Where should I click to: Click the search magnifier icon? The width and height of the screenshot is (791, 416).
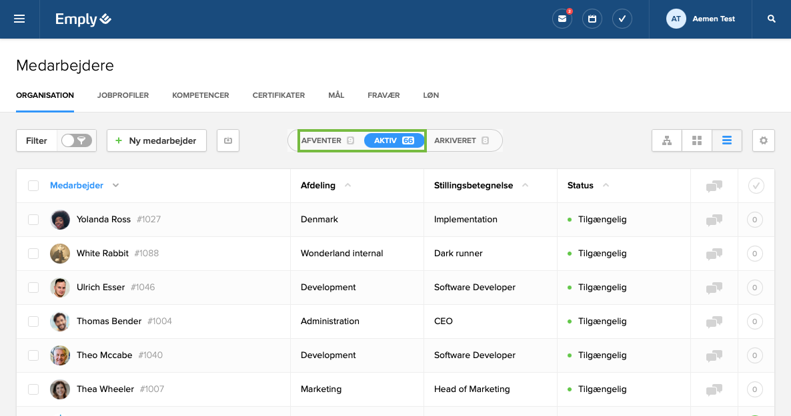pos(772,19)
